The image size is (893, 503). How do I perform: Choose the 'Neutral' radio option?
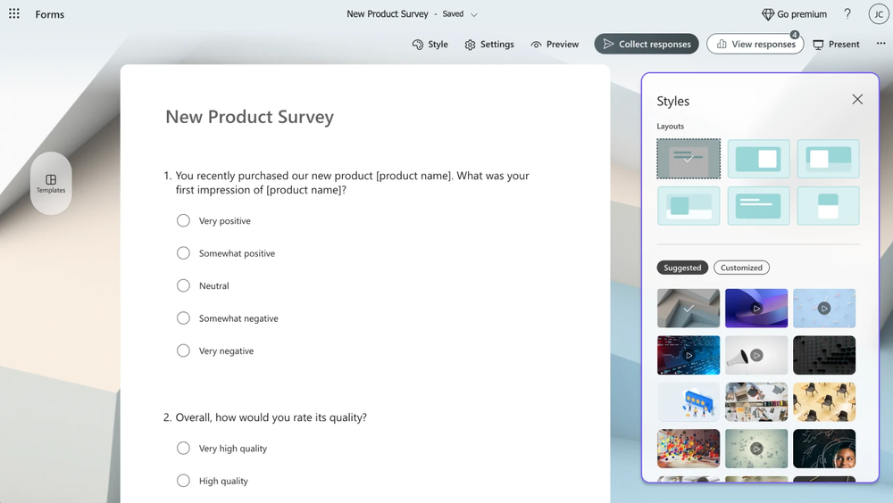pos(183,286)
